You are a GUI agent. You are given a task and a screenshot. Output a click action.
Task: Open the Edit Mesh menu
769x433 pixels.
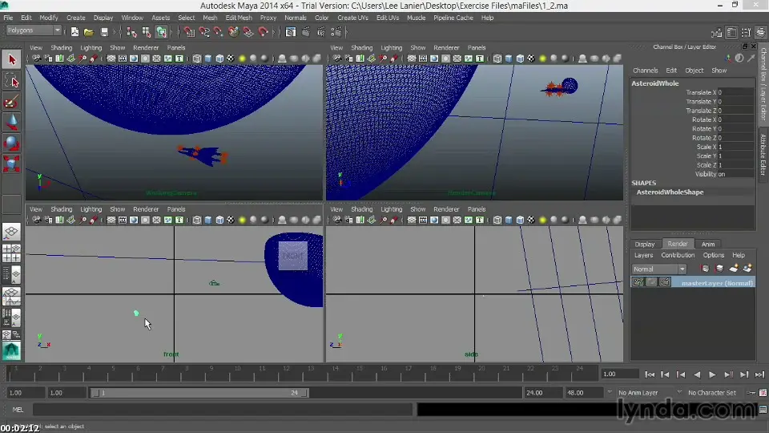(x=239, y=18)
